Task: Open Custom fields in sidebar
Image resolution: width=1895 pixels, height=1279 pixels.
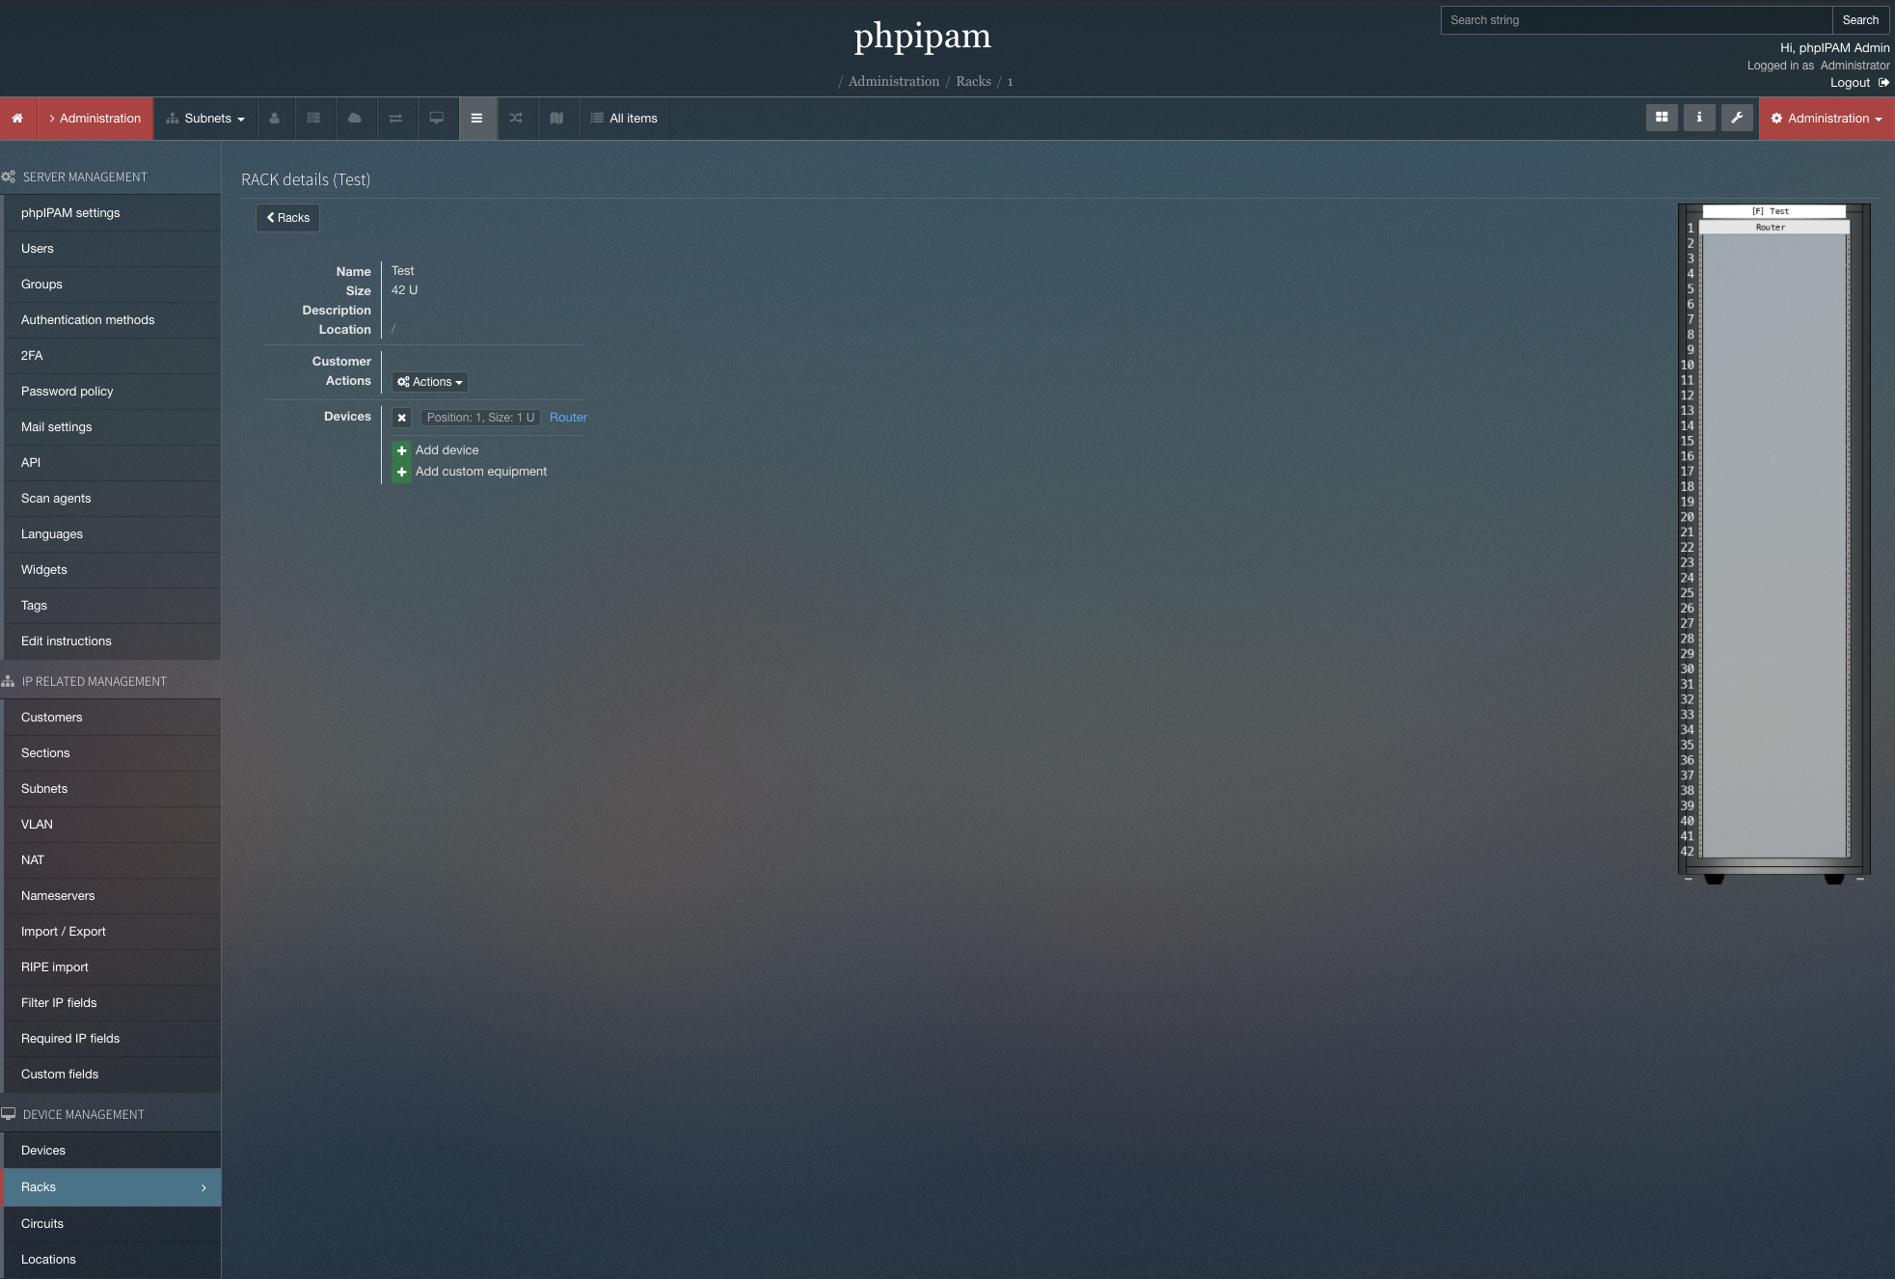Action: (112, 1075)
